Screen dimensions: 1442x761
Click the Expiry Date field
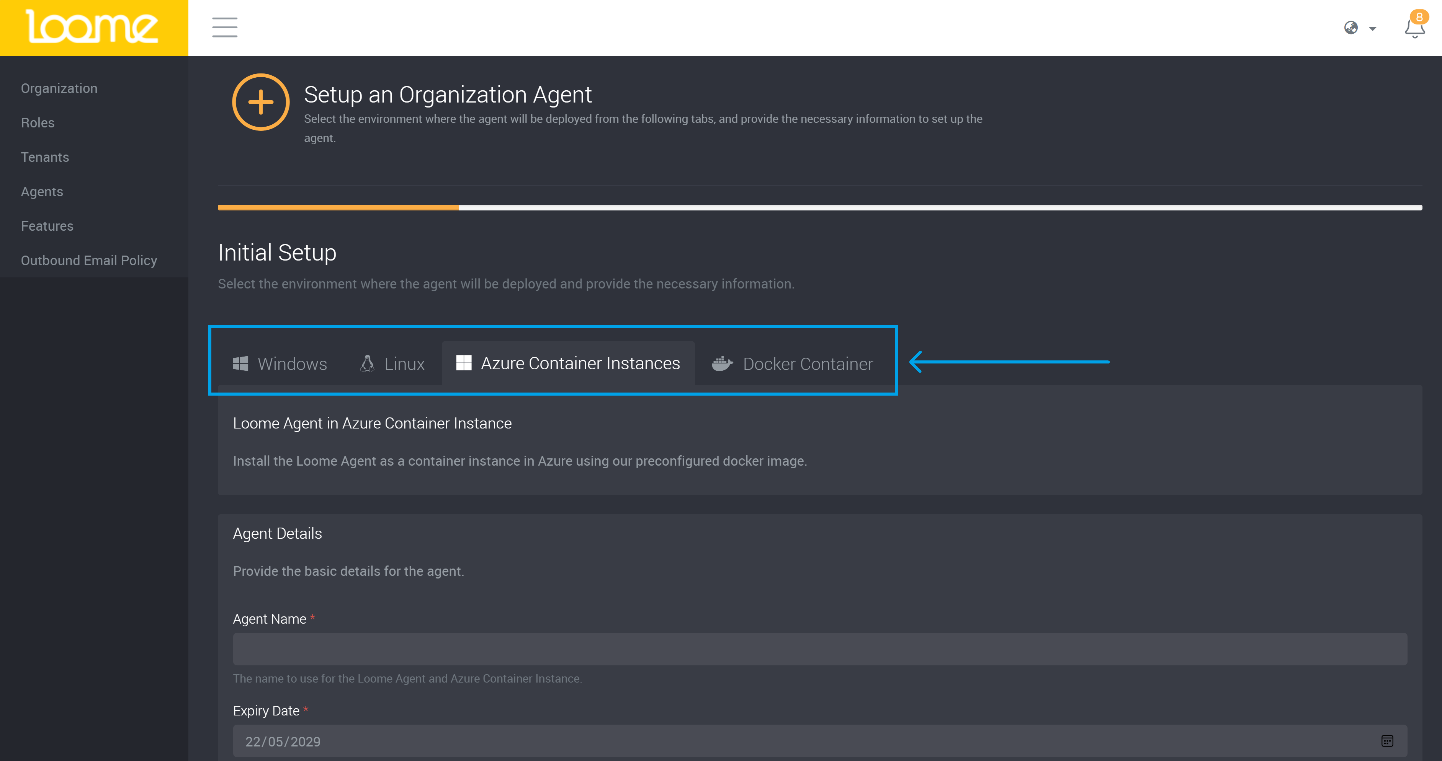point(820,741)
